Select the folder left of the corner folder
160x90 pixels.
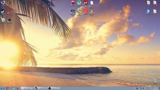click(x=148, y=3)
